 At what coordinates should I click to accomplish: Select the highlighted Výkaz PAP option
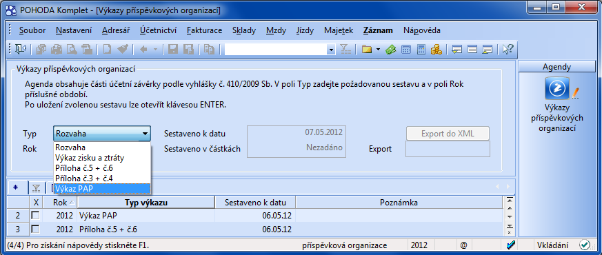[x=102, y=188]
